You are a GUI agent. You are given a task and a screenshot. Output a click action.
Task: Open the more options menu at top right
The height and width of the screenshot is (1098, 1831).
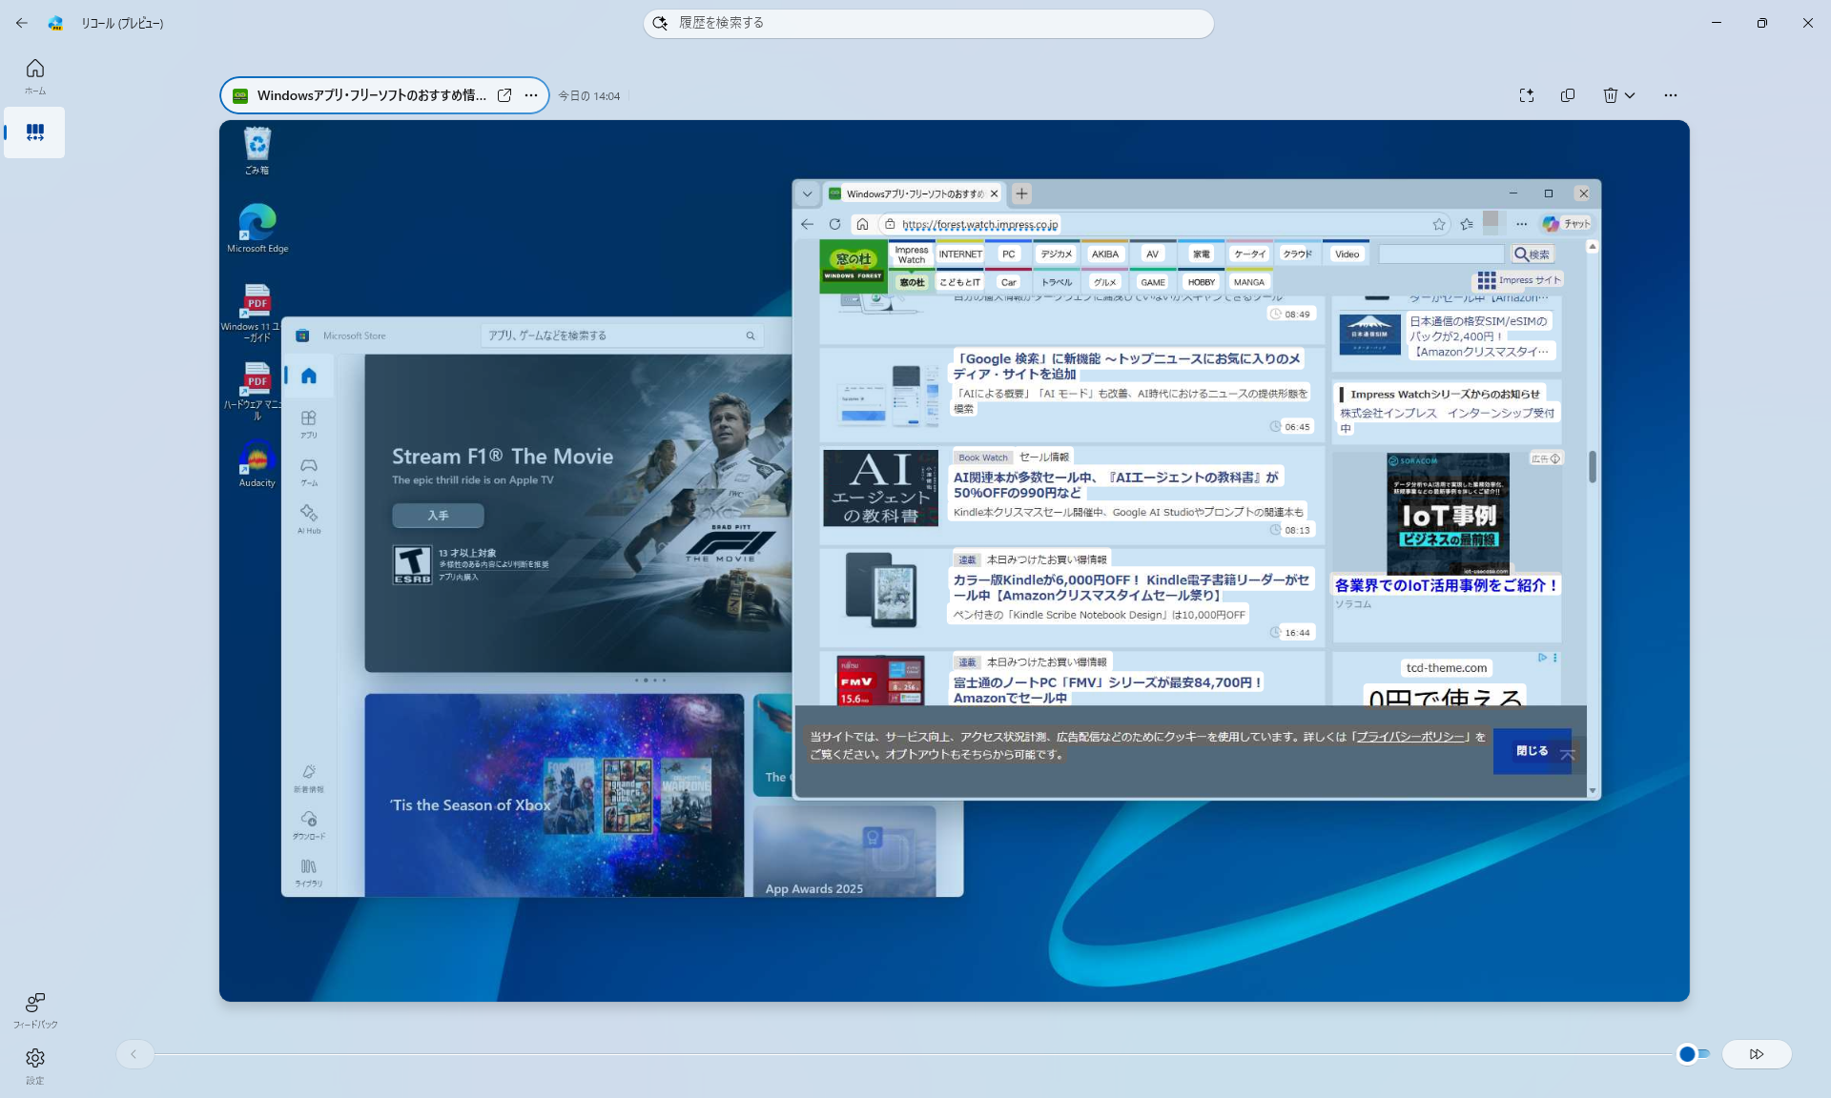(1670, 95)
